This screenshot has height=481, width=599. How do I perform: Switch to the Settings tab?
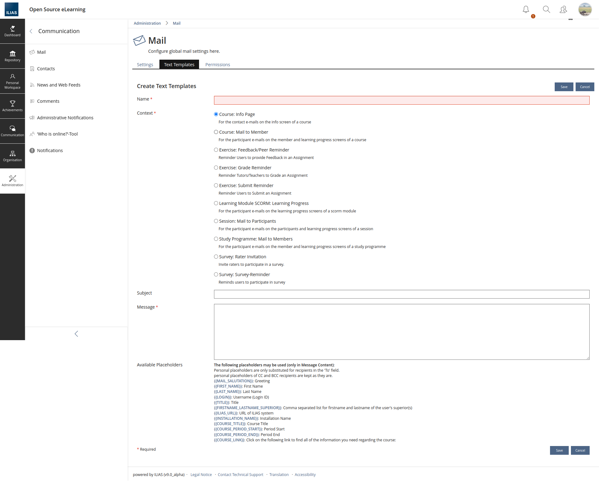pos(145,65)
